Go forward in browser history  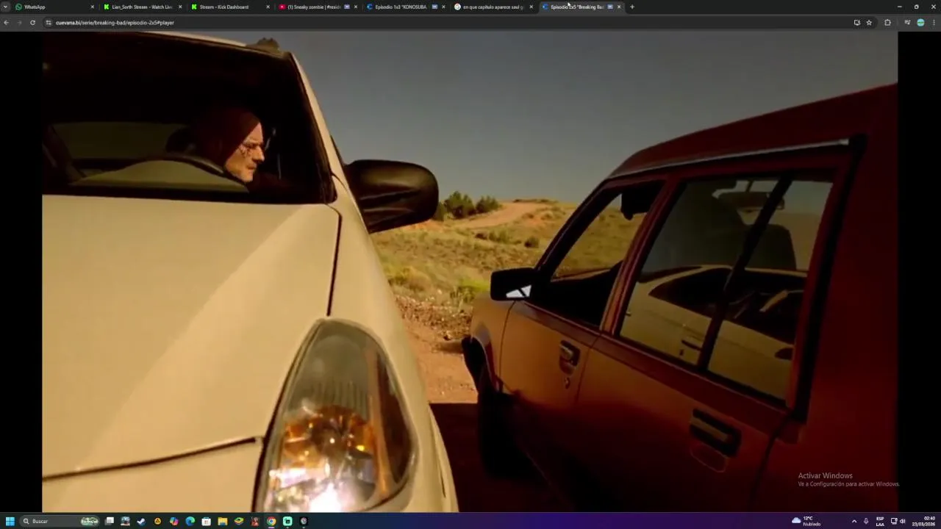tap(19, 23)
